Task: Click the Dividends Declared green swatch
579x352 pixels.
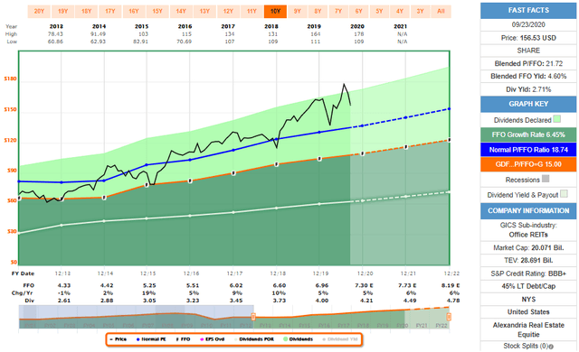Action: pos(557,119)
